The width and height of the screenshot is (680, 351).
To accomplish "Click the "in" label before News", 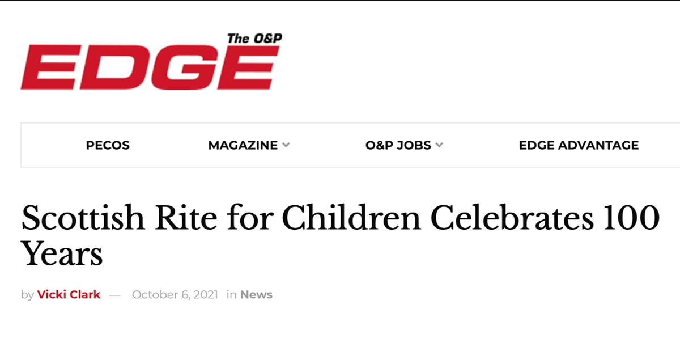I will (x=231, y=295).
